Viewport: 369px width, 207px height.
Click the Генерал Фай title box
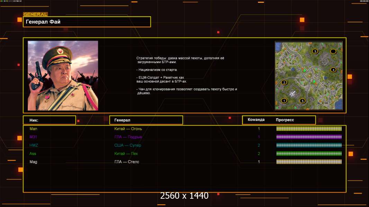click(x=87, y=22)
